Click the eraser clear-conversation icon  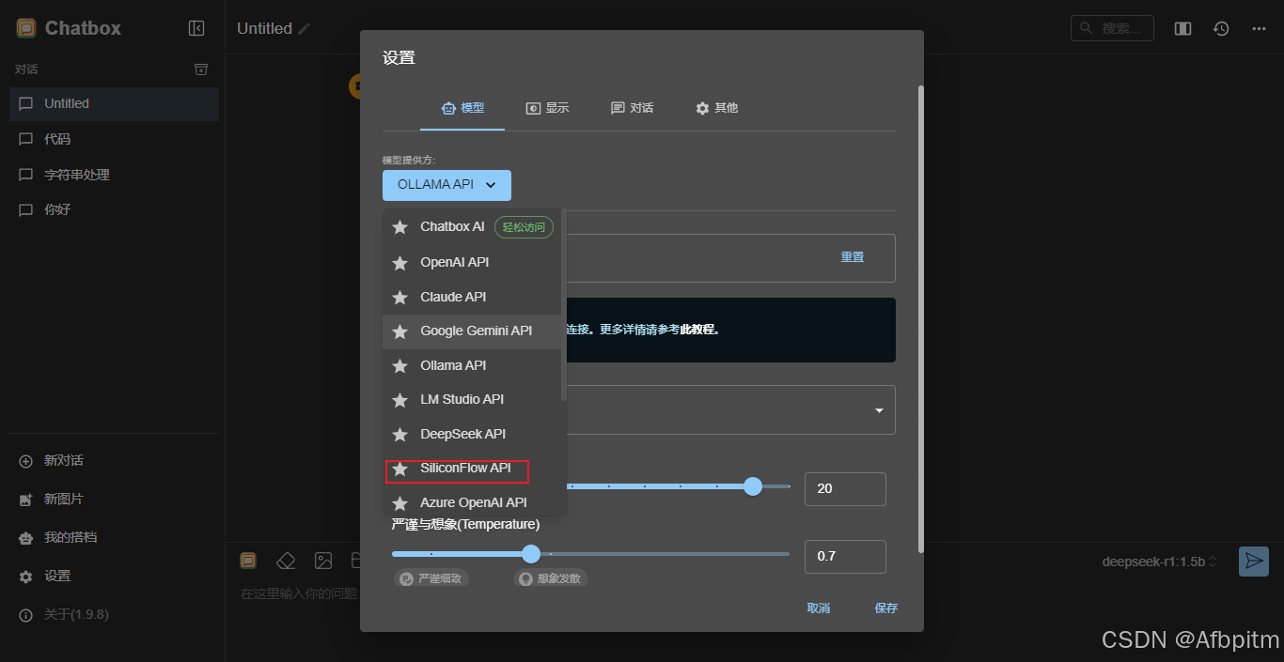(286, 561)
